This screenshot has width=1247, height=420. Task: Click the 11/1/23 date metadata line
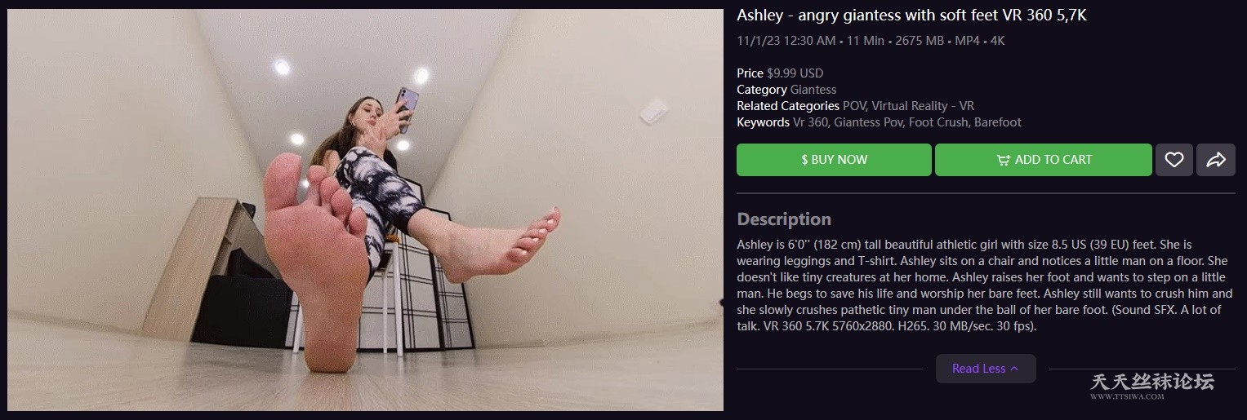pyautogui.click(x=871, y=41)
